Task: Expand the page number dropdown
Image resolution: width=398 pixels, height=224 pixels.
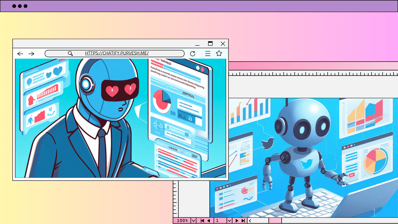Action: coord(229,221)
